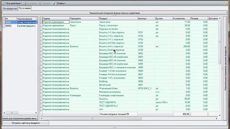Expand the filter tree panel bar under the warehouse list

[20, 118]
